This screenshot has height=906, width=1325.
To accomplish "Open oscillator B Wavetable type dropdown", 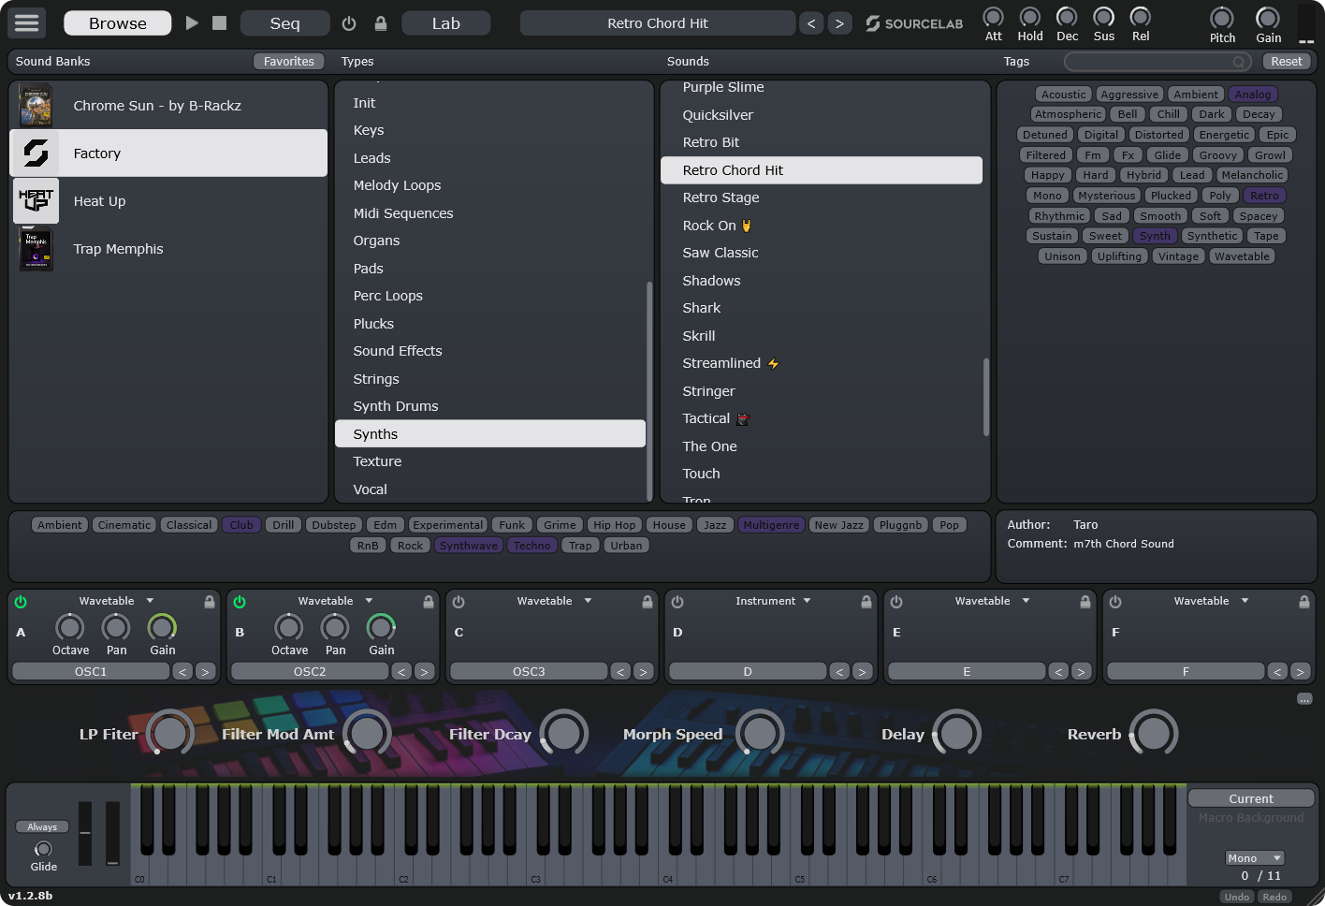I will tap(335, 601).
